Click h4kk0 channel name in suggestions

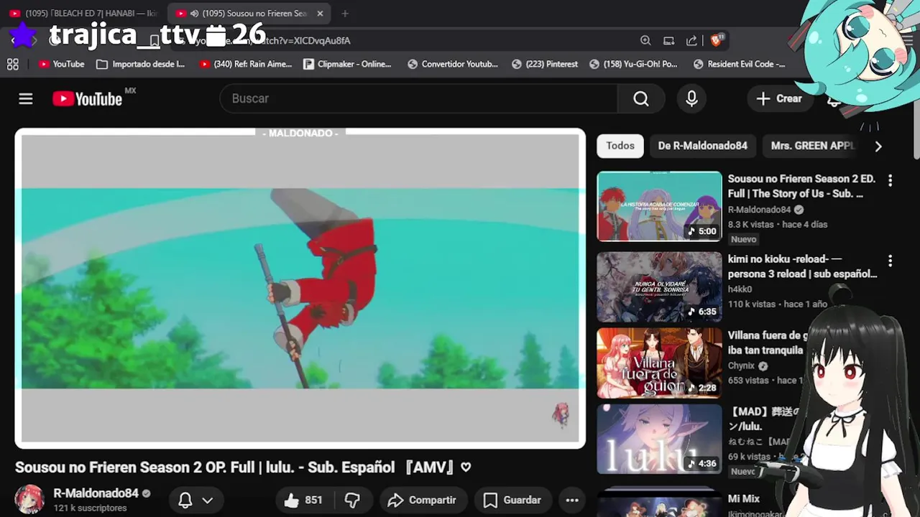tap(740, 289)
